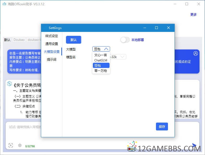Screen dimensions: 205x155
Task: Click the 0/32768 character counter
Action: (30, 146)
